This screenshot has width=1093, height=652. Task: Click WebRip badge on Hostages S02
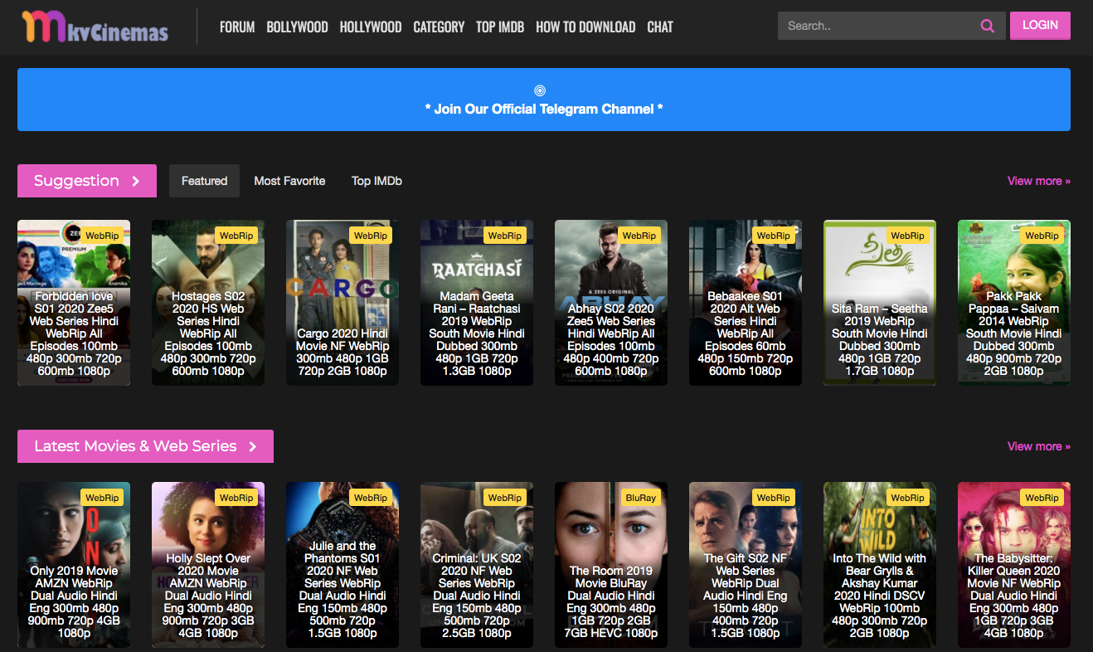(236, 236)
